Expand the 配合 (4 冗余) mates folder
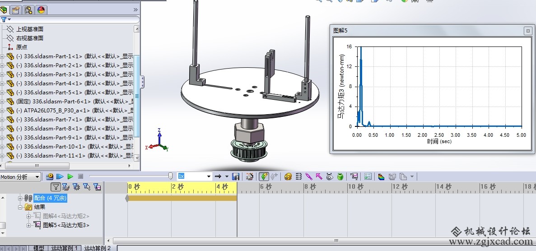Image resolution: width=536 pixels, height=251 pixels. tap(20, 198)
